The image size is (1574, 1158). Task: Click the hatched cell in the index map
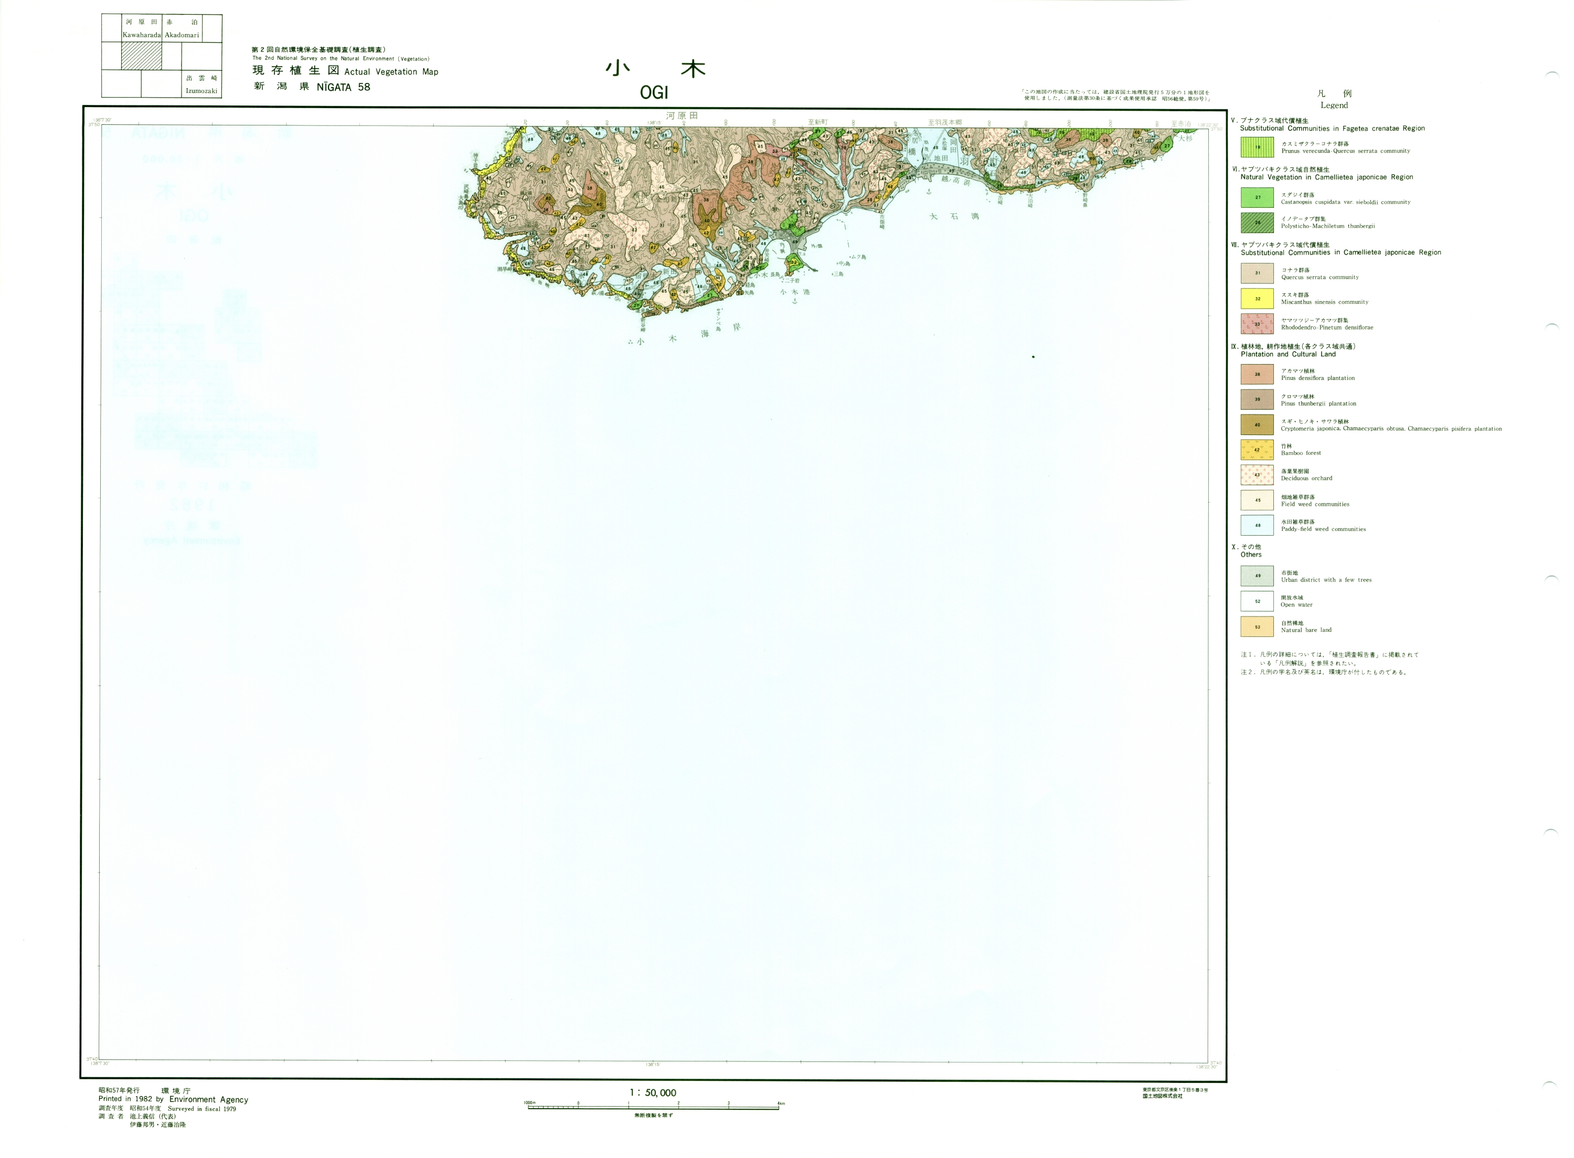pos(142,56)
